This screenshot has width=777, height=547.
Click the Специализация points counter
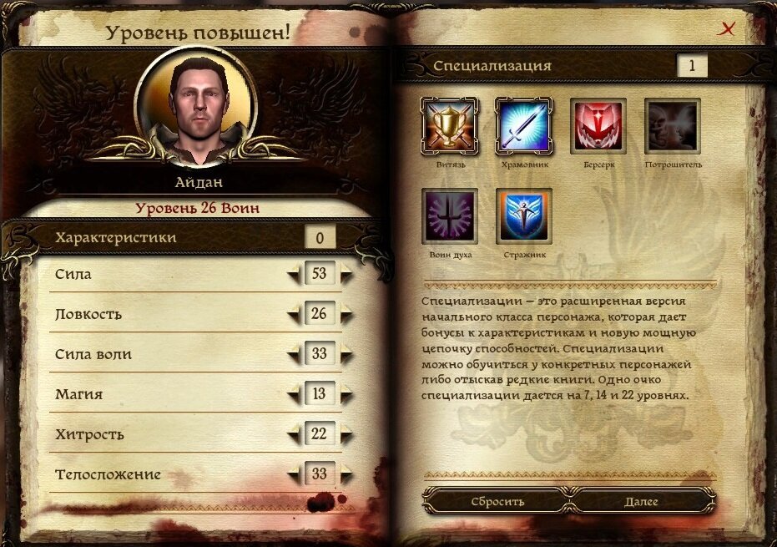(692, 65)
